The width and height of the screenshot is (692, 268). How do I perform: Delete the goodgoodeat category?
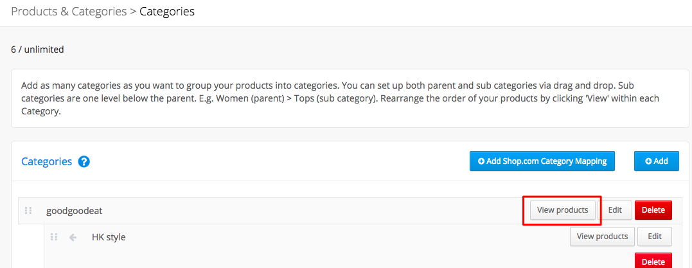653,210
